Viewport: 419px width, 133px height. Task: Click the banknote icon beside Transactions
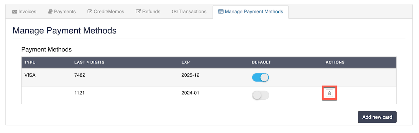pyautogui.click(x=175, y=11)
